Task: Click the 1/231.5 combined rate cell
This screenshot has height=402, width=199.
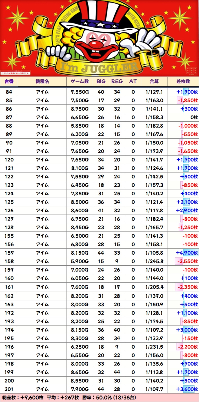Action: point(154,347)
